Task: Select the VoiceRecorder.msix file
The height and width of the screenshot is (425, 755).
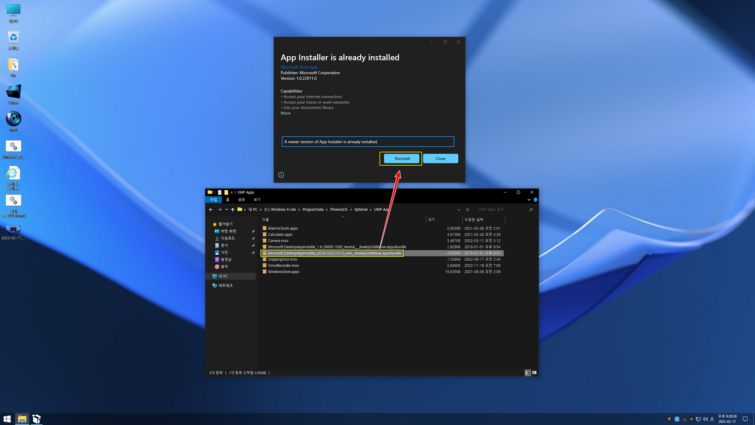Action: 284,266
